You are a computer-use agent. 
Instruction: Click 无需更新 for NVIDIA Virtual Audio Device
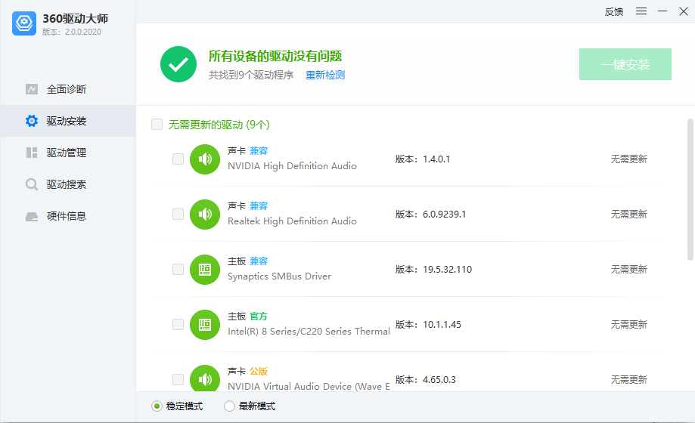[629, 380]
